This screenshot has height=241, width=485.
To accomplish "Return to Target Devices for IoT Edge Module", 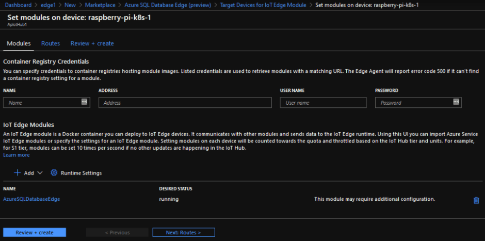I will click(263, 5).
